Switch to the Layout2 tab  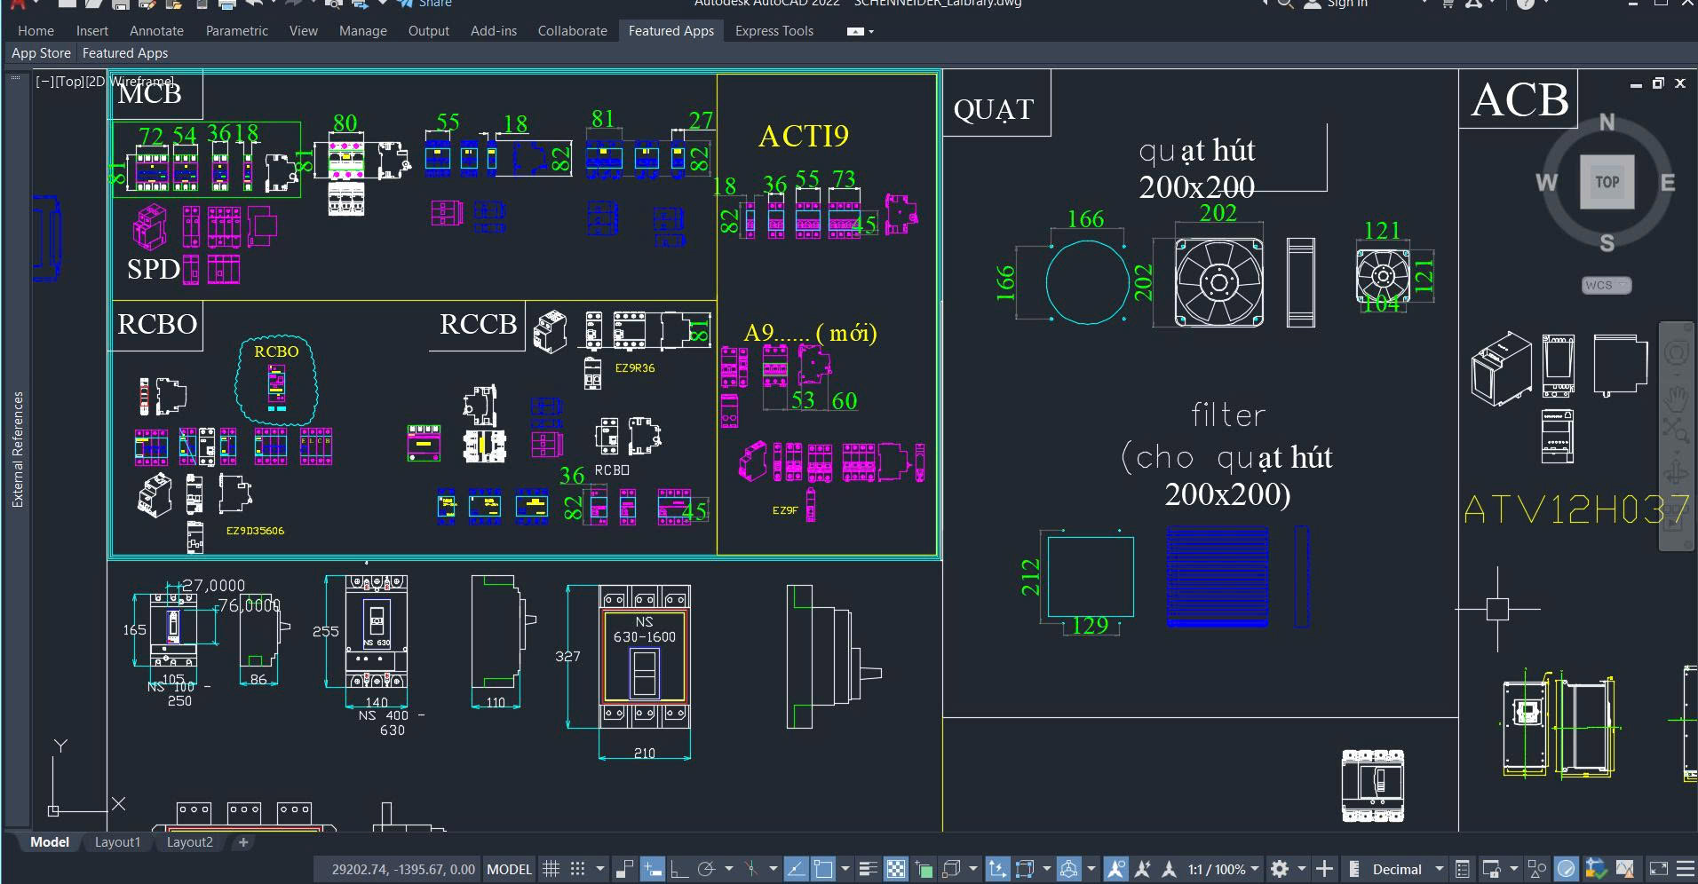(190, 842)
